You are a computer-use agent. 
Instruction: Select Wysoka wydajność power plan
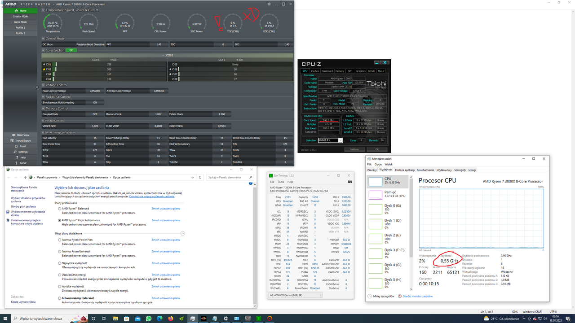(x=60, y=286)
